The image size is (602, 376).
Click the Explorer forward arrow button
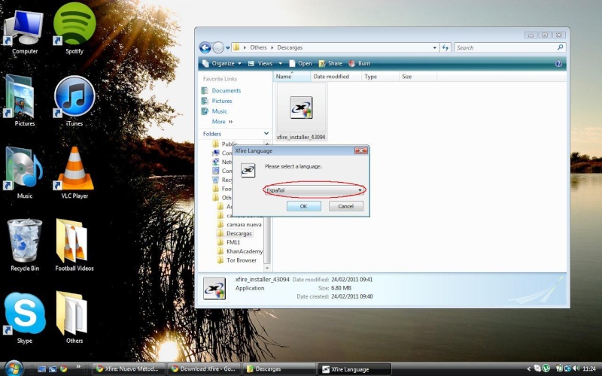coord(218,47)
